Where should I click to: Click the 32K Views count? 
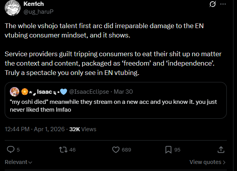[x=82, y=129]
